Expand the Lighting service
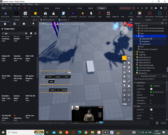The image size is (168, 135). 135,55
